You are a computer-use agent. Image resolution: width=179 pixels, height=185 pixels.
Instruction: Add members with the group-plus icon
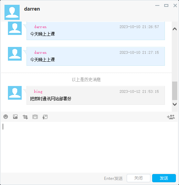171,117
